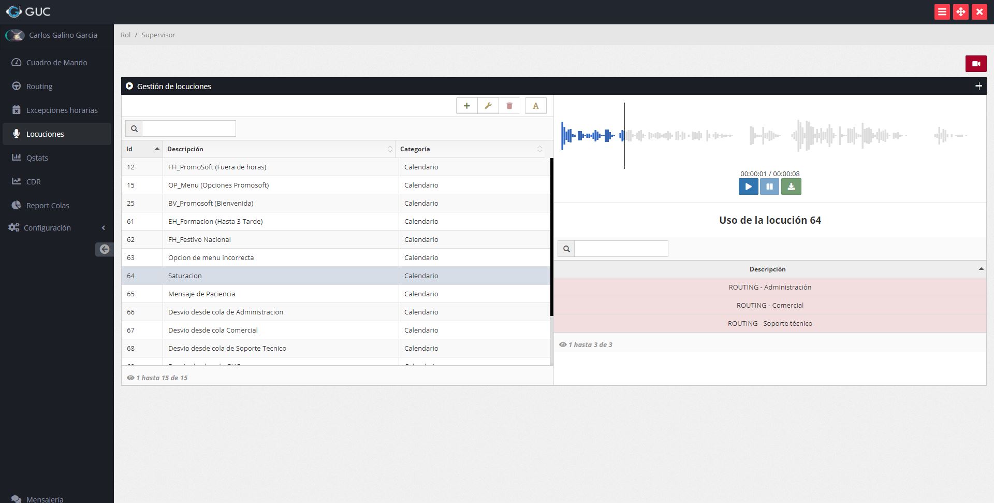The height and width of the screenshot is (503, 994).
Task: Open the Cuadro de Mando dashboard
Action: pyautogui.click(x=56, y=62)
